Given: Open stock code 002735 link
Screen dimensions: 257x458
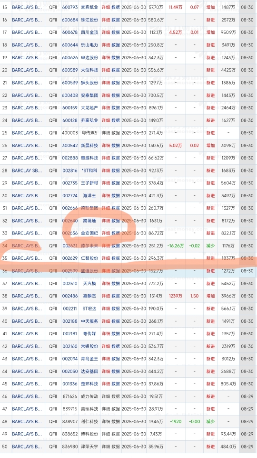Looking at the screenshot, I should pyautogui.click(x=70, y=183).
